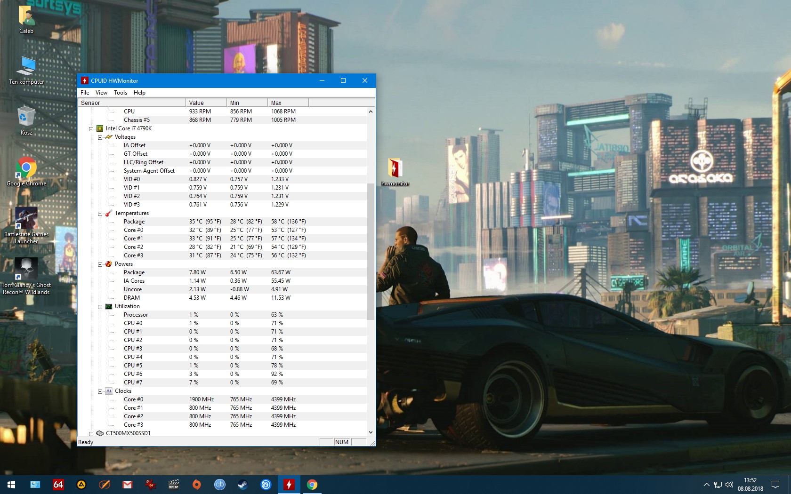The image size is (791, 494).
Task: Collapse the Clocks group
Action: 100,391
